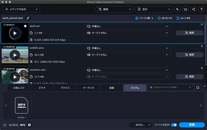Switch to the オーディオ tab
The image size is (207, 130).
click(89, 88)
